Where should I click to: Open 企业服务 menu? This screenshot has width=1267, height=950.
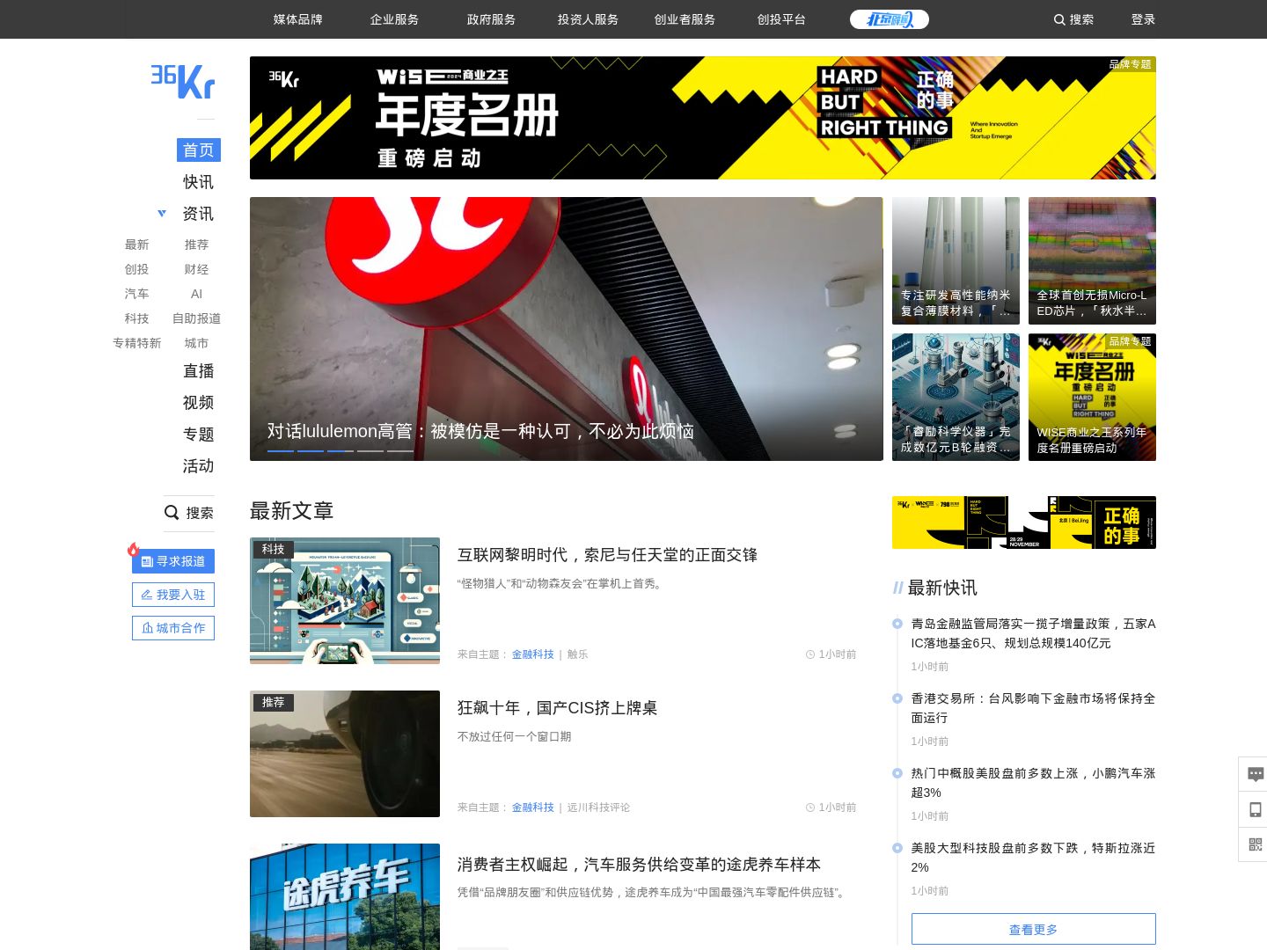pyautogui.click(x=395, y=19)
